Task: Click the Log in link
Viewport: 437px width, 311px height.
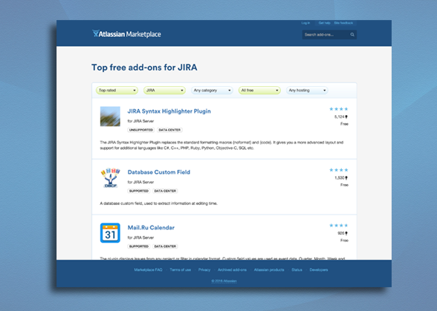Action: (x=305, y=23)
